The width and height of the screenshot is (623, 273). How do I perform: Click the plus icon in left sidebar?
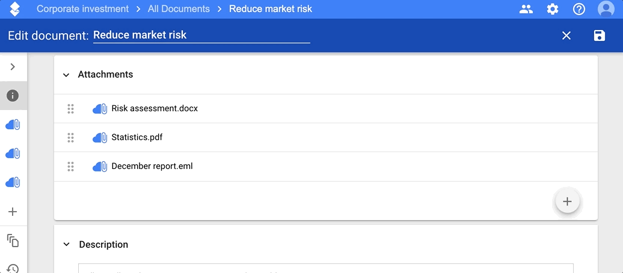[13, 212]
